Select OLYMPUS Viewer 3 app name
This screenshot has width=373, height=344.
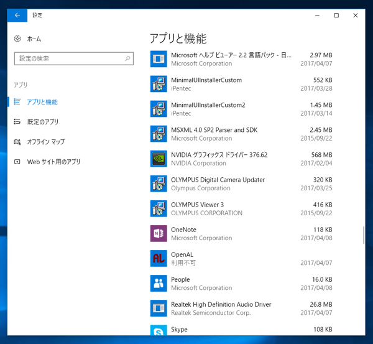click(x=198, y=205)
